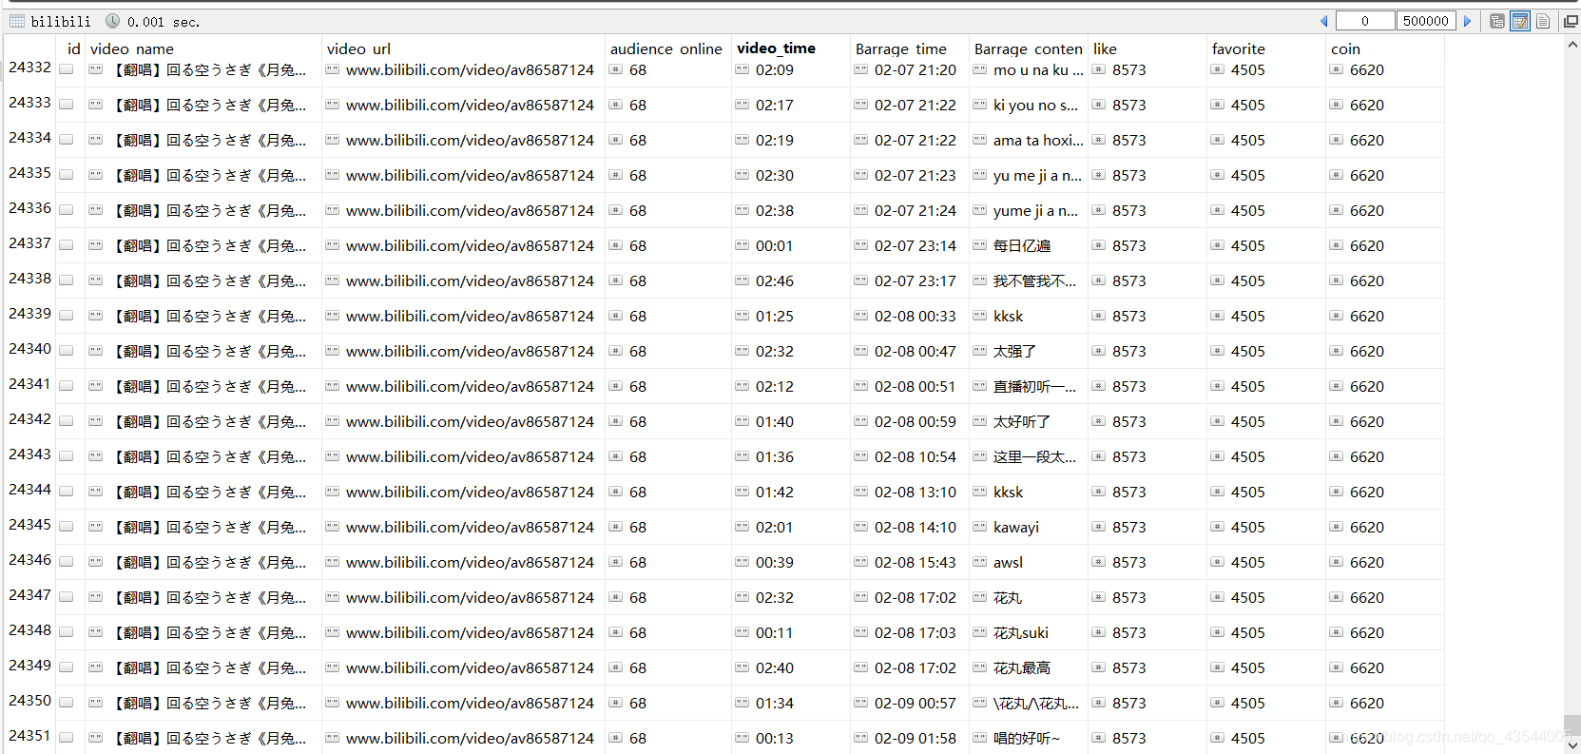Tick the checkbox for row 24350
The width and height of the screenshot is (1581, 754).
coord(67,703)
